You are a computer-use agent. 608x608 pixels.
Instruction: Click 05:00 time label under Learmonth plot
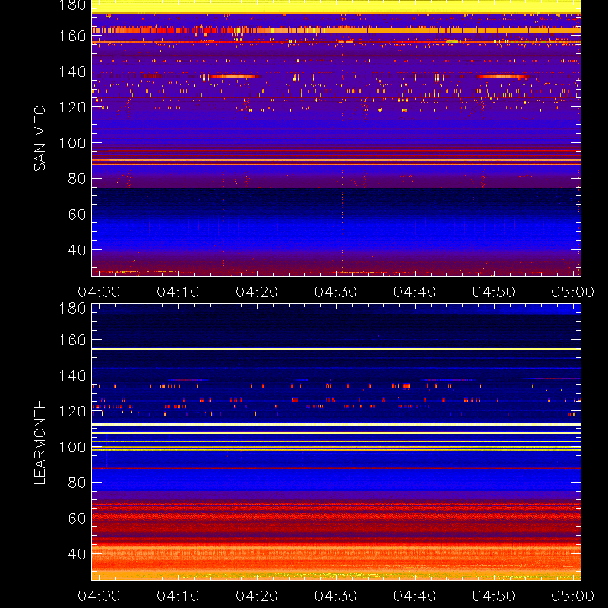[573, 596]
